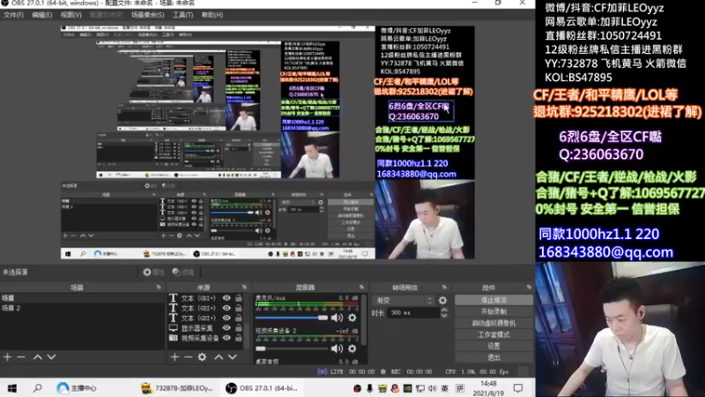Move selected scene up
The image size is (705, 397).
[x=38, y=357]
